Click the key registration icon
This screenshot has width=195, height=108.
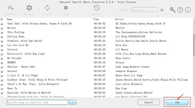pos(173,10)
